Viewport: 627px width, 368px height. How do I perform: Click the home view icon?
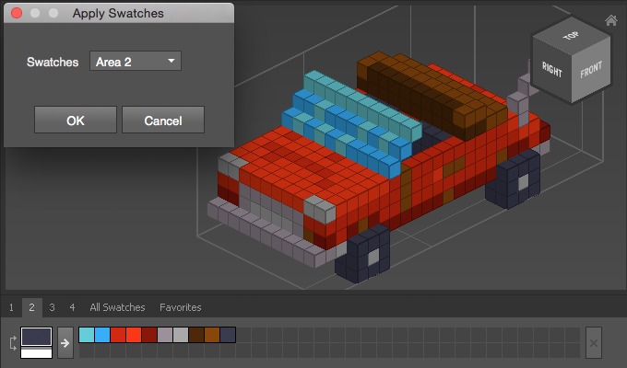pyautogui.click(x=610, y=20)
